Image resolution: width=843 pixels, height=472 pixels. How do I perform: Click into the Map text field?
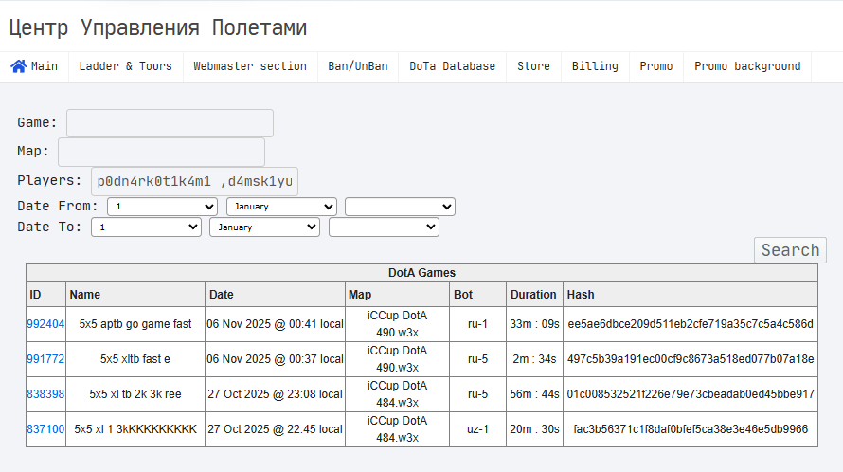coord(161,152)
